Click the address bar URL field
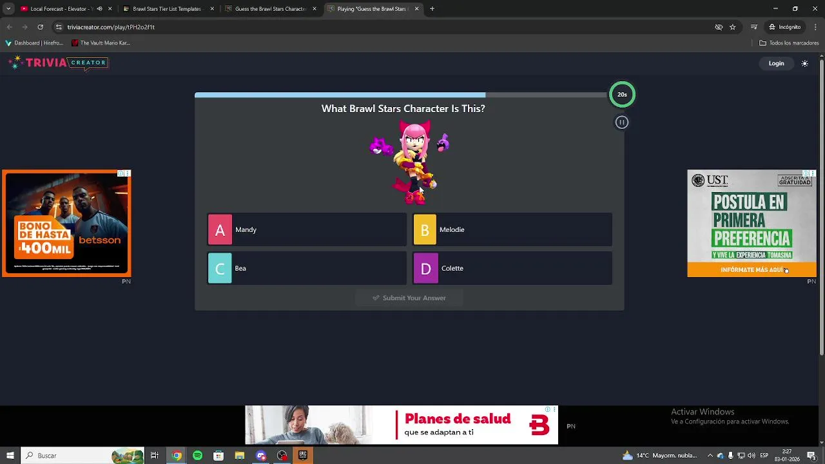The height and width of the screenshot is (464, 825). point(387,27)
